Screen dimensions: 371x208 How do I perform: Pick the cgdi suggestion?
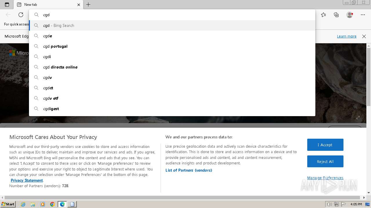(172, 57)
